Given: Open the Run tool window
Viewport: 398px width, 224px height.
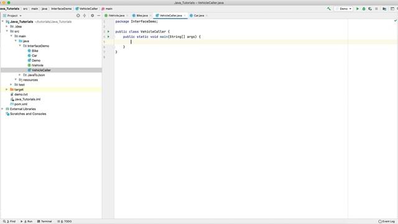Looking at the screenshot, I should pyautogui.click(x=26, y=222).
